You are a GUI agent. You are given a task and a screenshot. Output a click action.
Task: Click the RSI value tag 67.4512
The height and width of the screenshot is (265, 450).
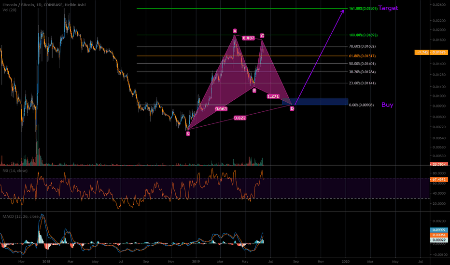pos(439,180)
